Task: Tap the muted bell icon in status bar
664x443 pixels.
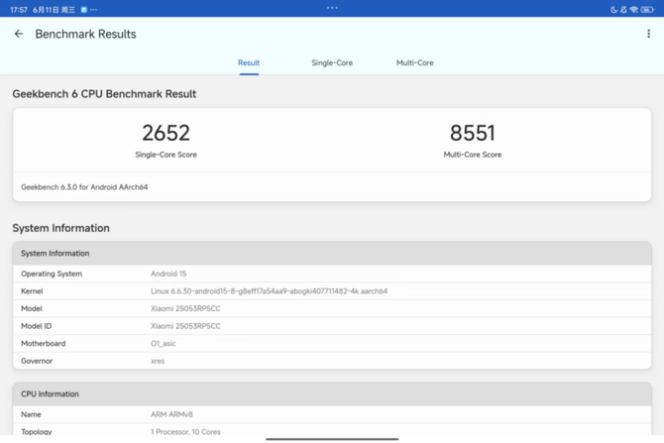Action: pyautogui.click(x=623, y=9)
